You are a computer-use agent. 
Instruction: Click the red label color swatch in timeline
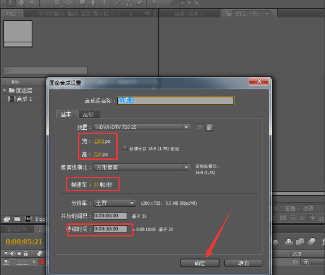[41, 262]
